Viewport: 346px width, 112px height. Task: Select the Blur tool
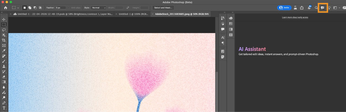pyautogui.click(x=4, y=87)
